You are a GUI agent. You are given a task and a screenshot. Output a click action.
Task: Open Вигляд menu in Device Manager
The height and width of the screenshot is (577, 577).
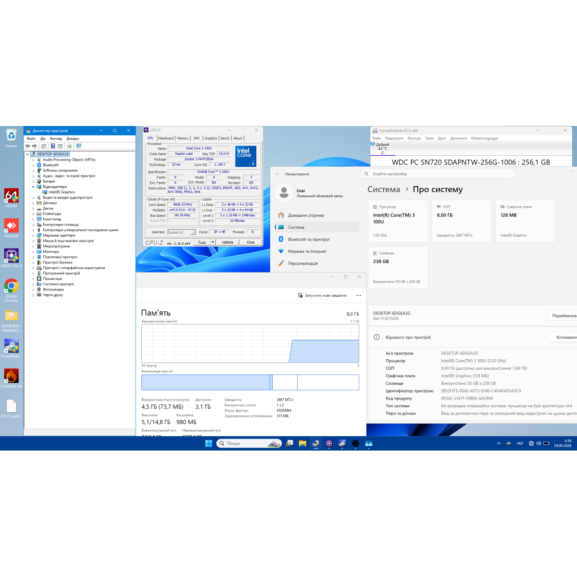tap(56, 138)
